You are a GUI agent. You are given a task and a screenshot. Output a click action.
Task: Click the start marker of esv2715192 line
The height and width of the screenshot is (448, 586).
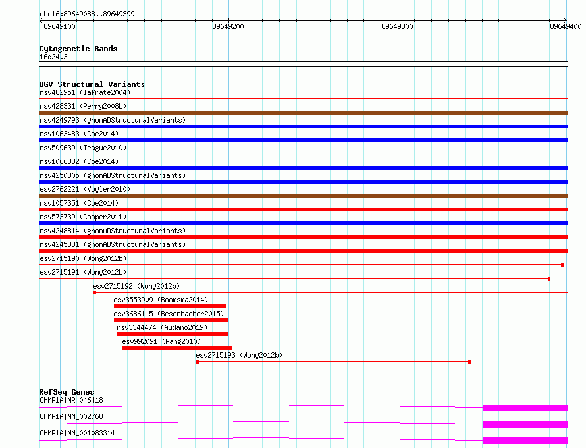[x=95, y=293]
